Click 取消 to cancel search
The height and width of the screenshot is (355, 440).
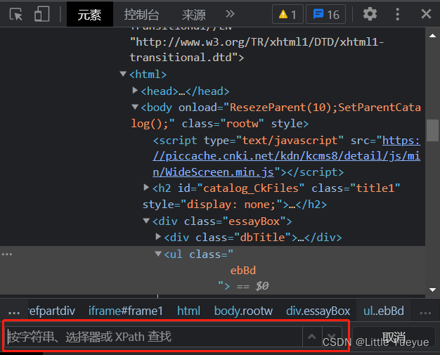pyautogui.click(x=394, y=337)
